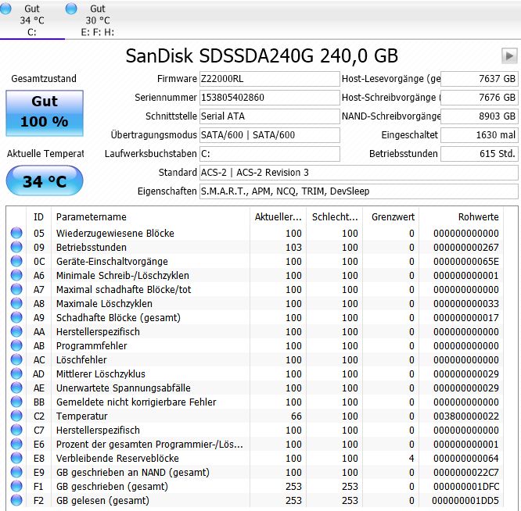Click raw value 00000000065E in 0C row
Viewport: 521px width, 511px height.
pos(465,262)
